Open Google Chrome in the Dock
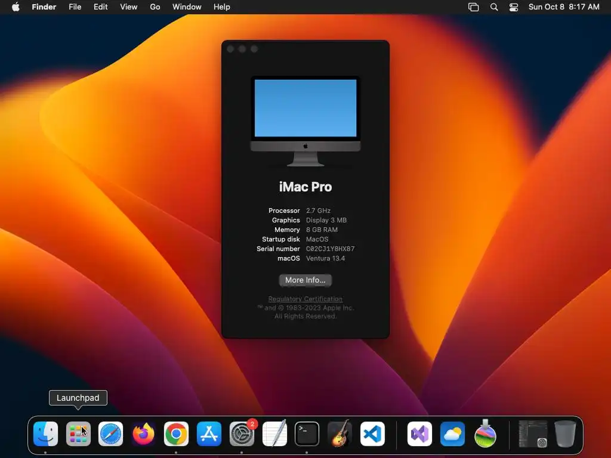Image resolution: width=611 pixels, height=458 pixels. pos(176,434)
